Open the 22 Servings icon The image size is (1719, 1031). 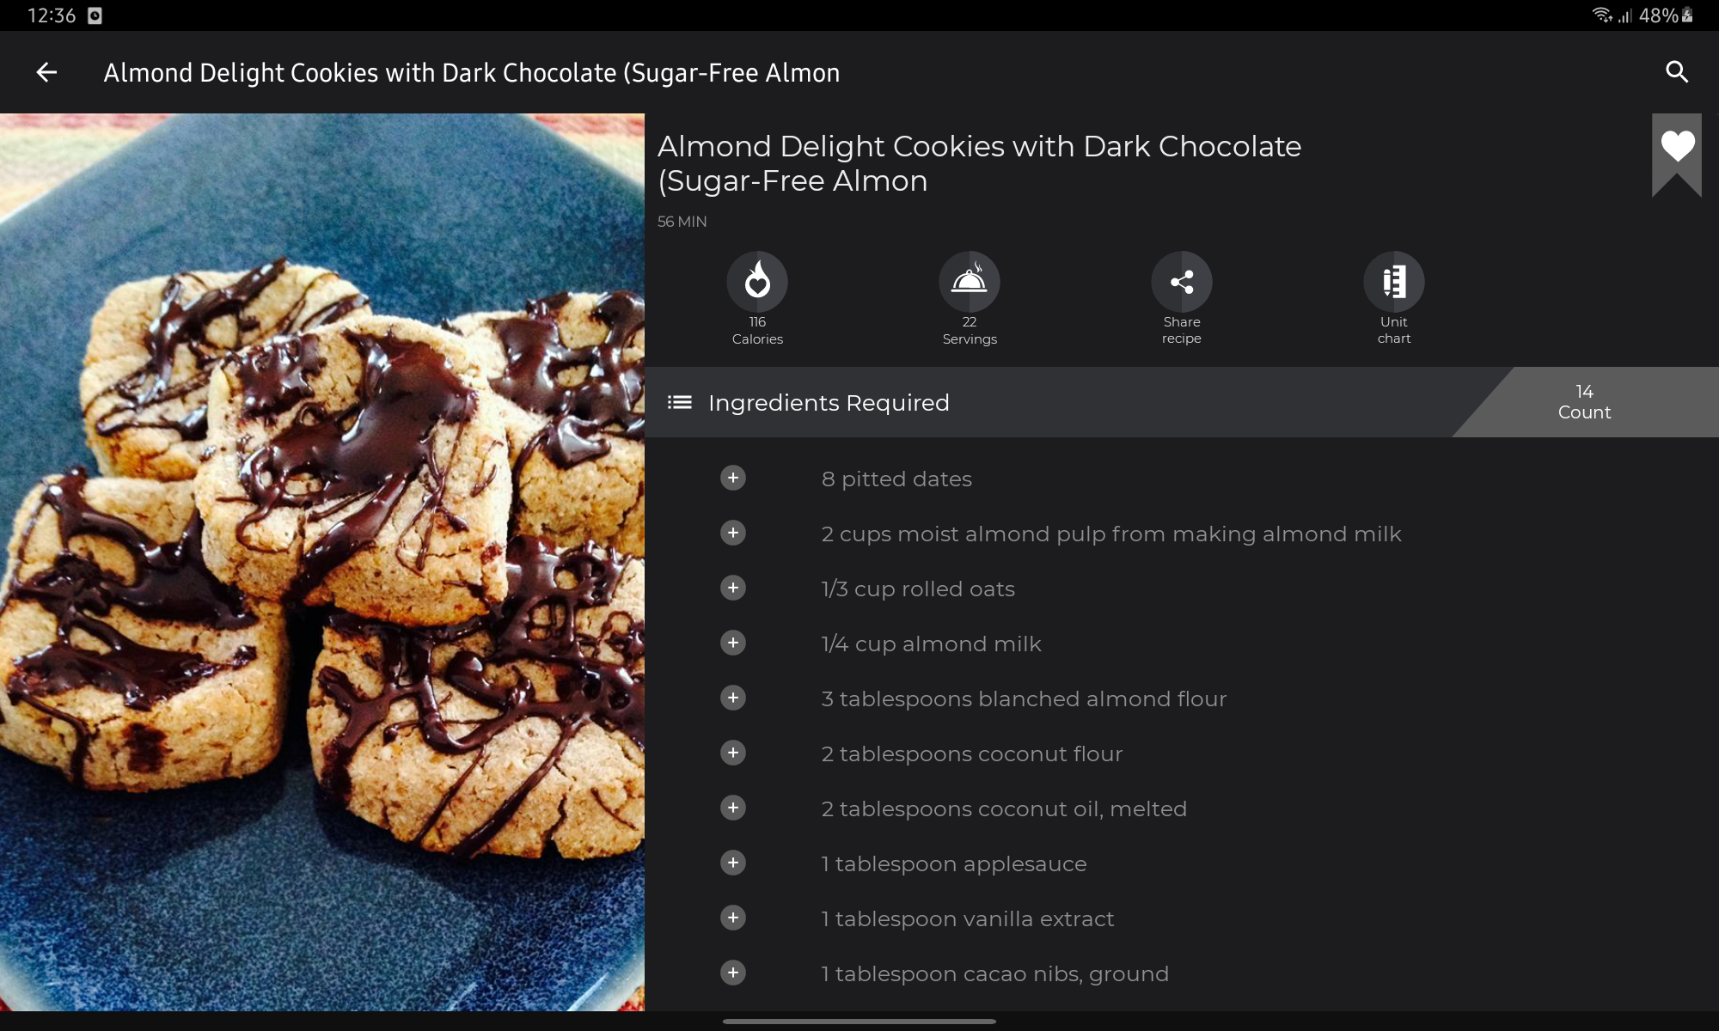(970, 281)
